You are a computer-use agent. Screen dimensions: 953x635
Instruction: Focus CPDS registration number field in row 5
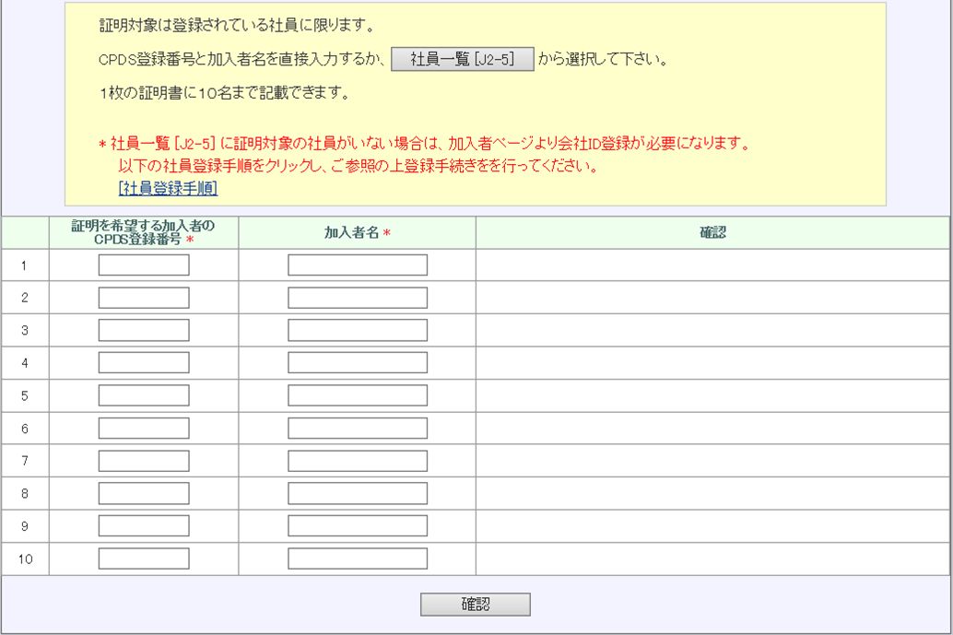click(144, 395)
